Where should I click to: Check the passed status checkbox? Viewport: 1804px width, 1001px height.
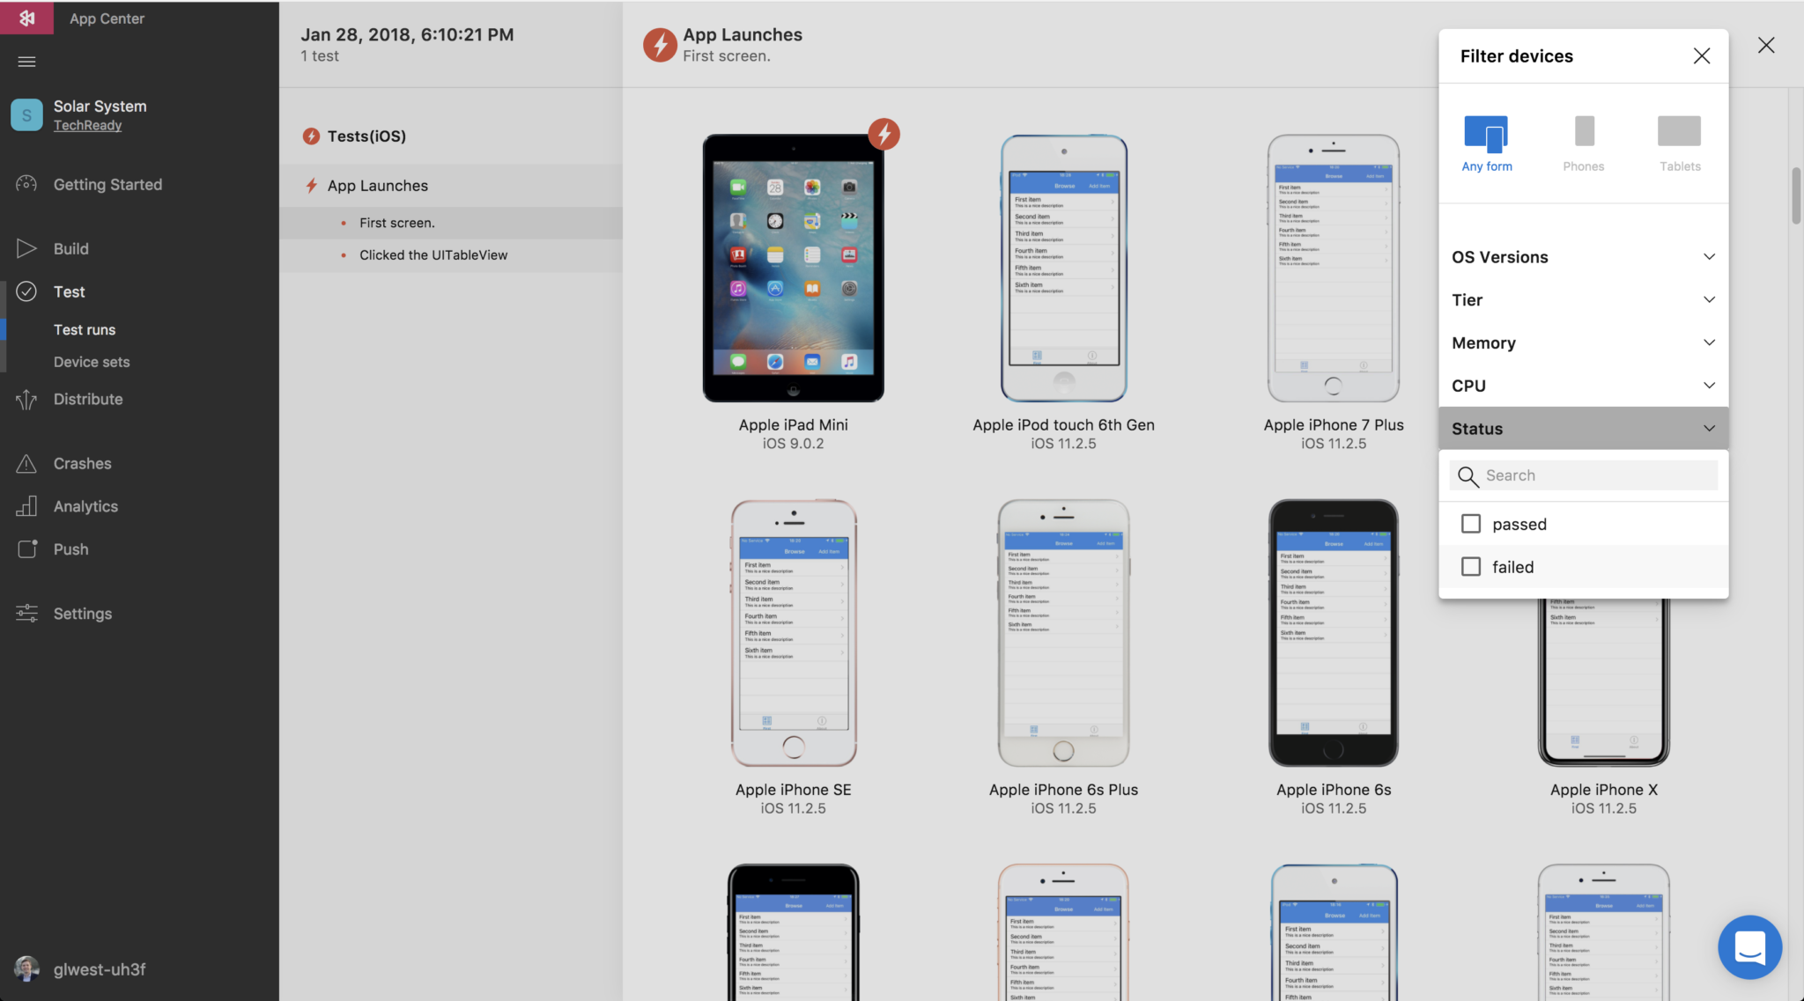pyautogui.click(x=1470, y=524)
